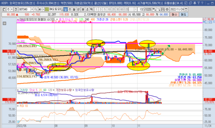
Task: Open the calendar date picker icon
Action: click(186, 9)
